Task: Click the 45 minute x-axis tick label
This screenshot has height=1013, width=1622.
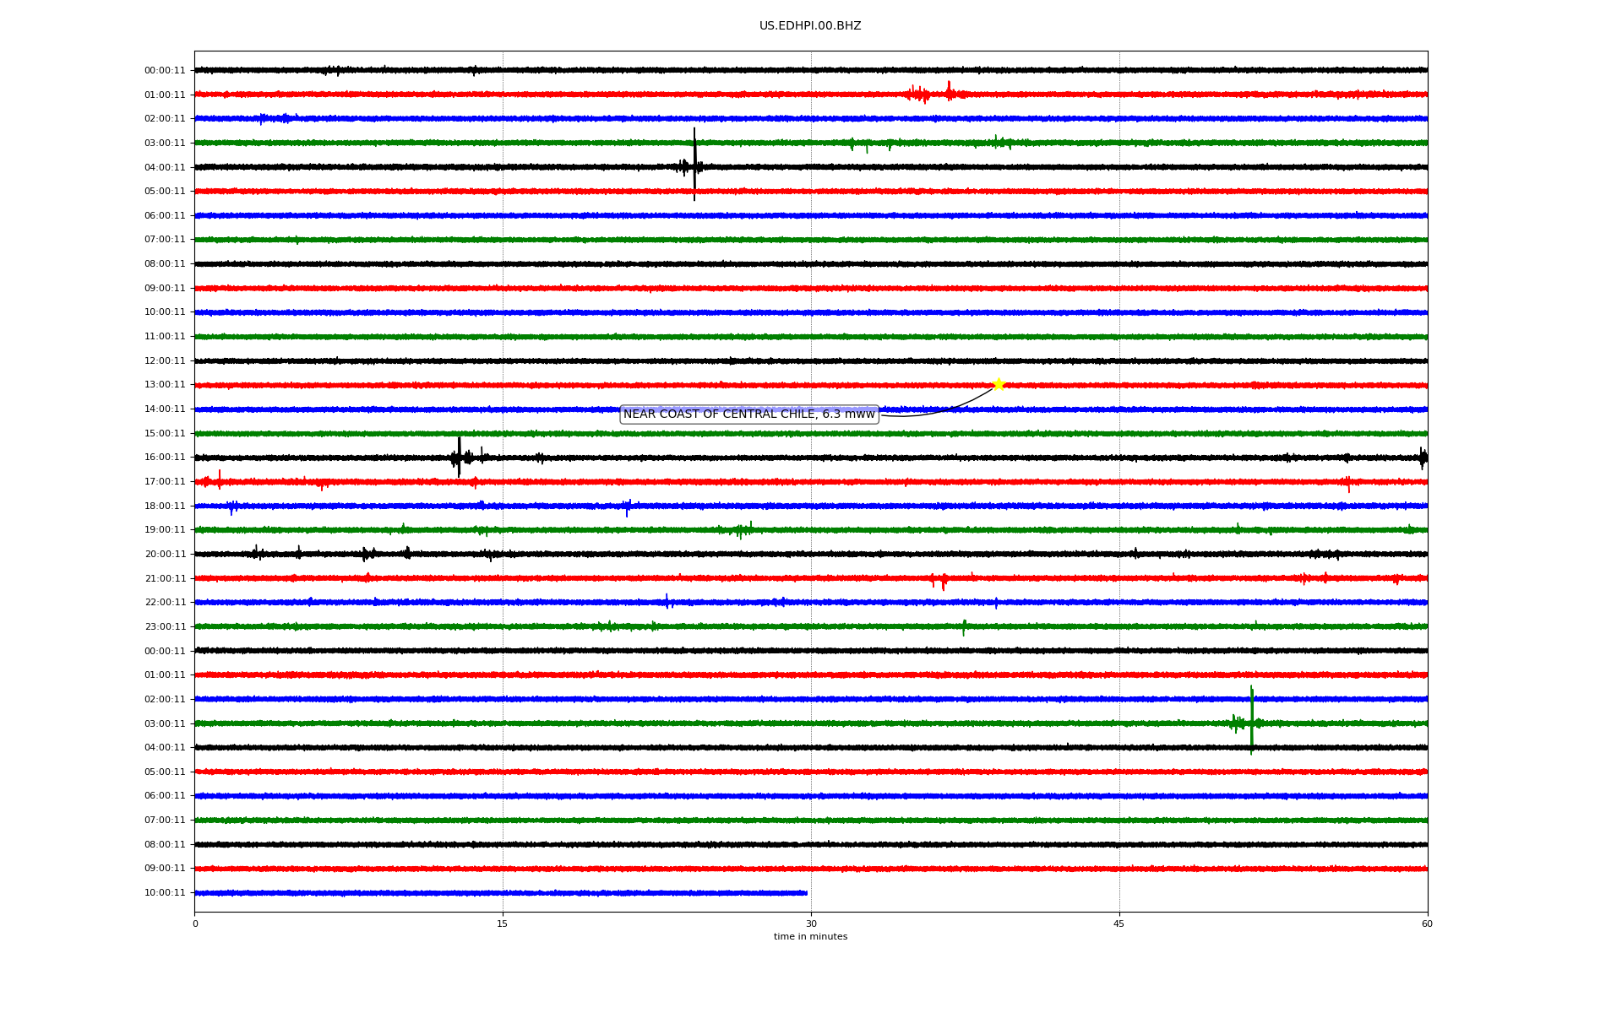Action: (1119, 924)
